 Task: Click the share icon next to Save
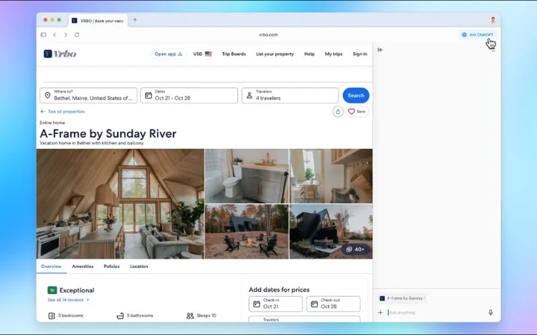(x=338, y=111)
